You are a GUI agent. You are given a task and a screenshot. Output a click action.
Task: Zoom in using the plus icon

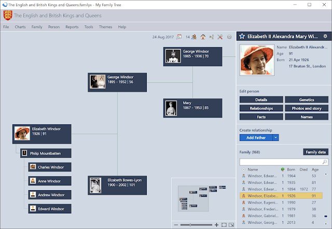[216, 225]
